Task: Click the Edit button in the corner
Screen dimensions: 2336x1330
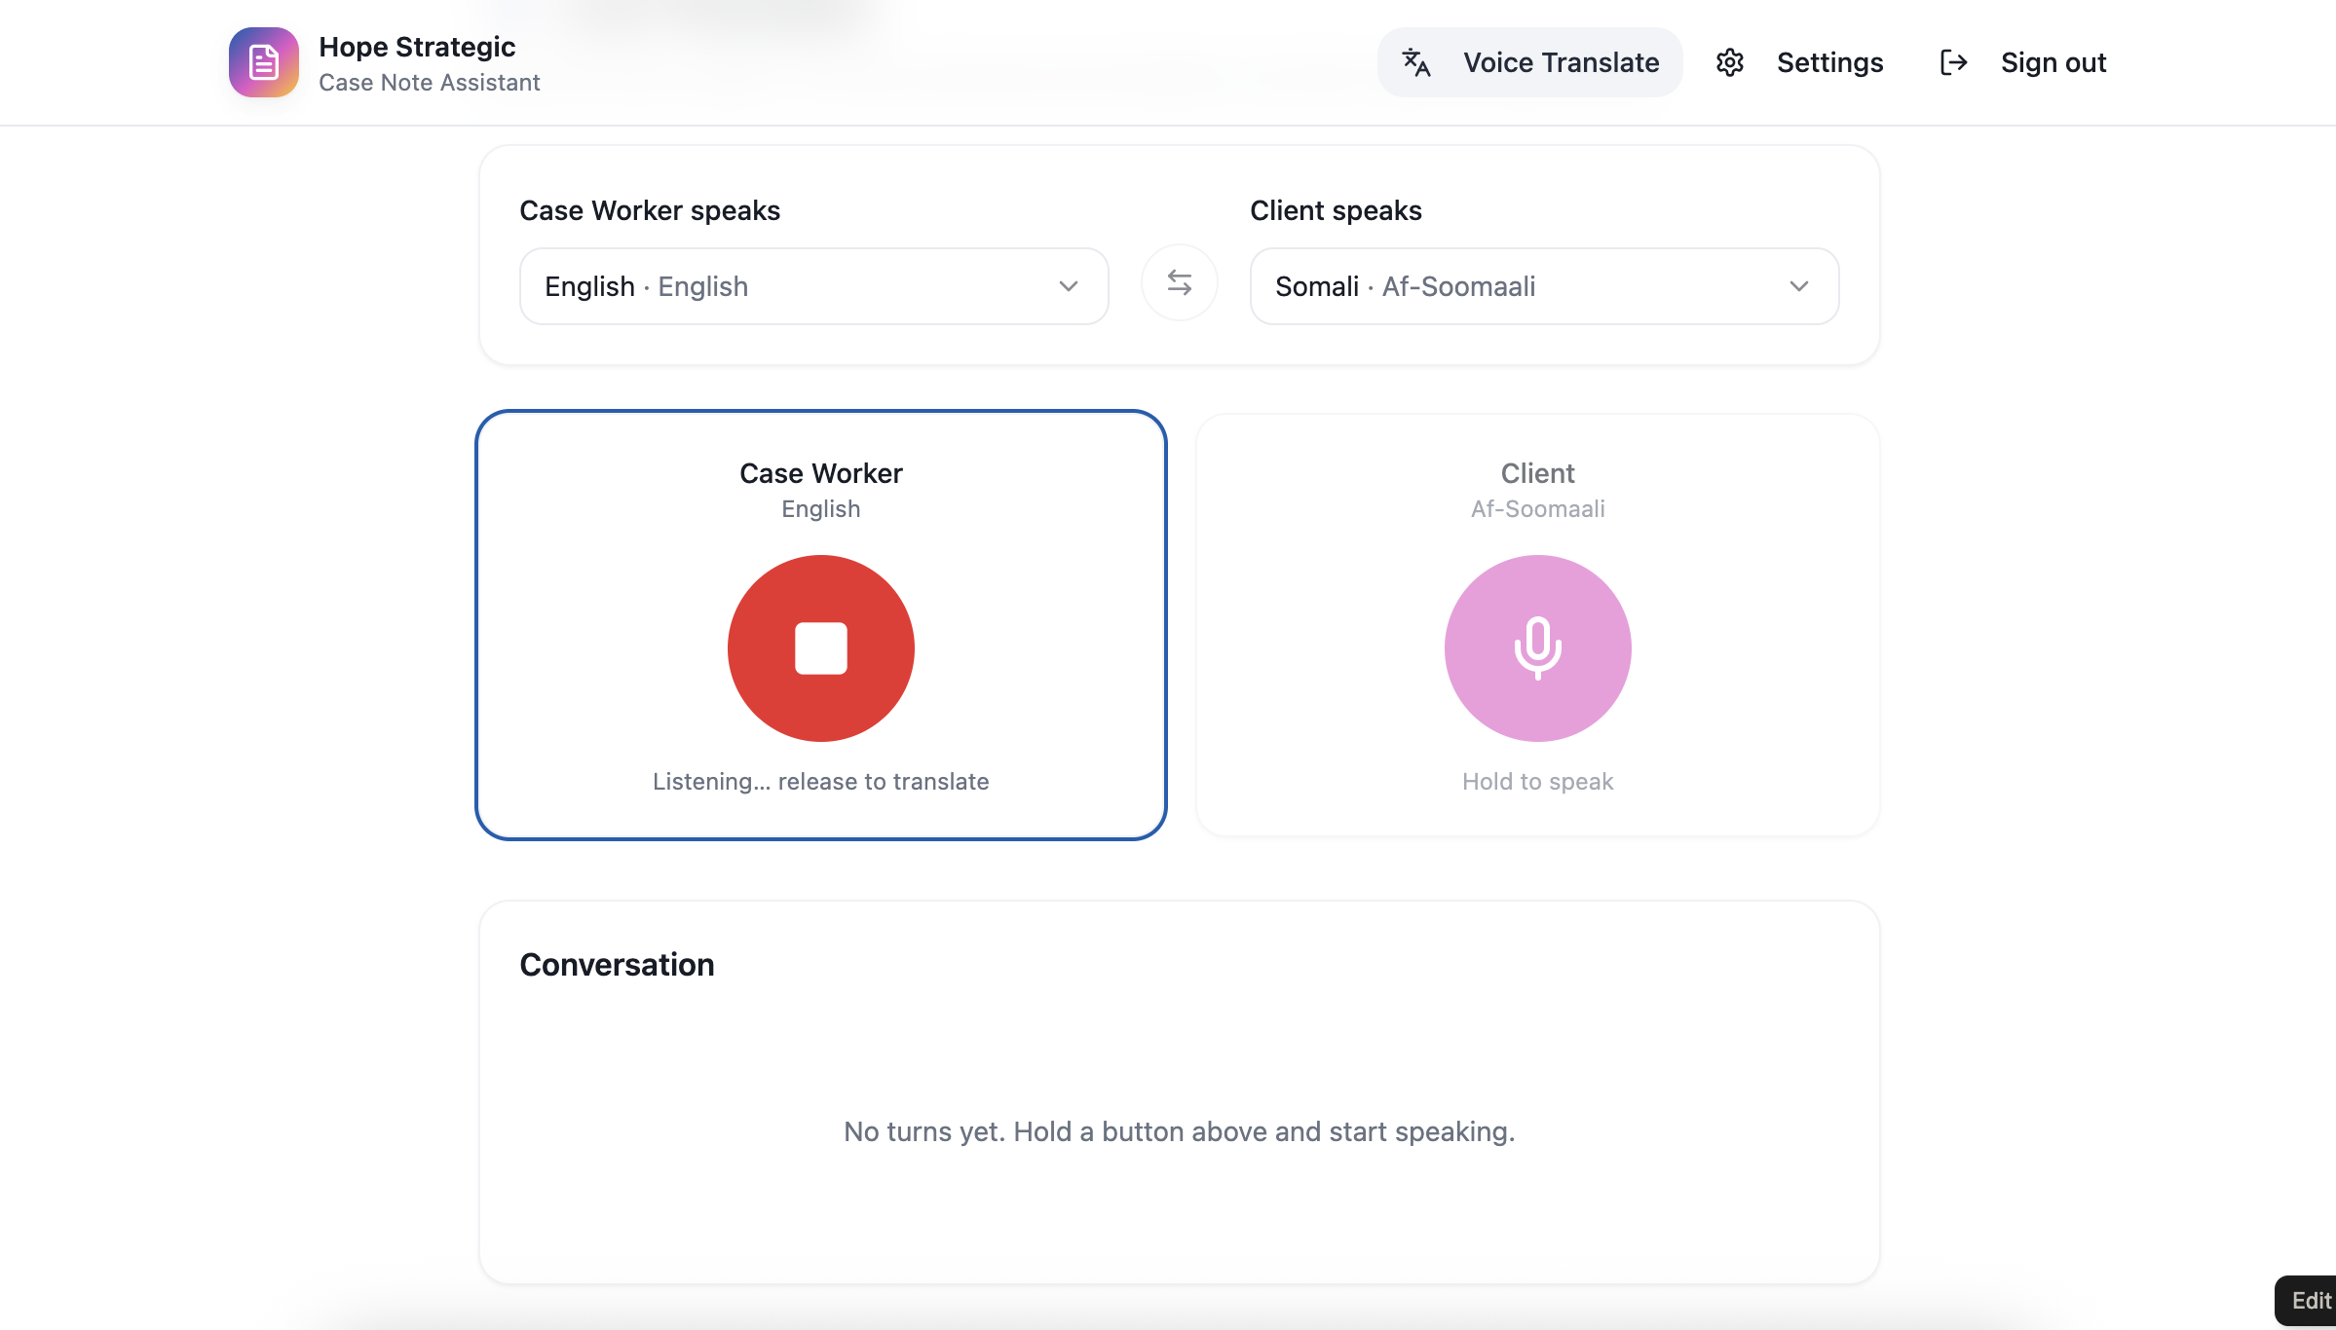Action: (2310, 1301)
